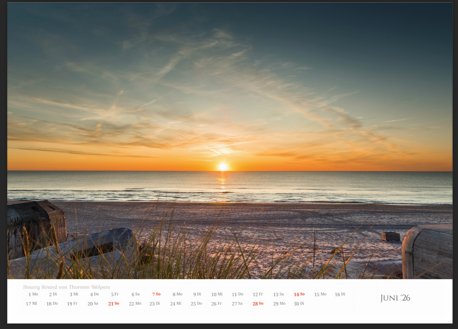
Task: Select the 'Juni '26' month title
Action: [x=395, y=298]
